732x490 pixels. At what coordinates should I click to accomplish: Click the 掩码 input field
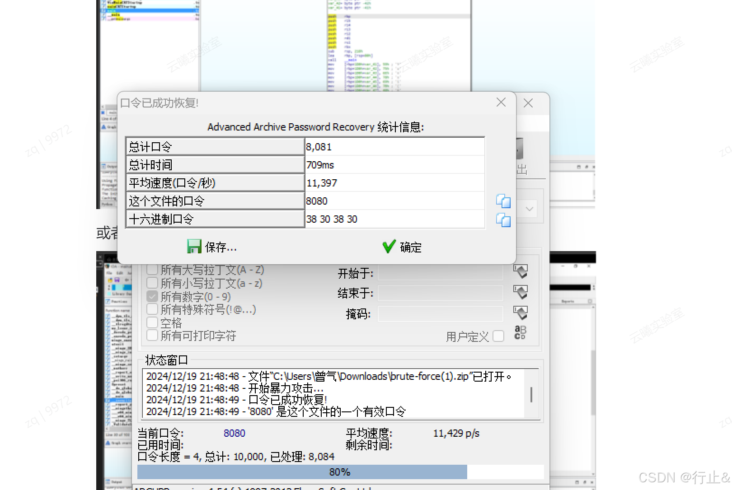pyautogui.click(x=441, y=313)
